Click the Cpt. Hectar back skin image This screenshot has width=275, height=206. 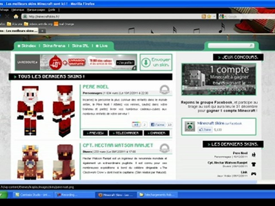pyautogui.click(x=64, y=162)
